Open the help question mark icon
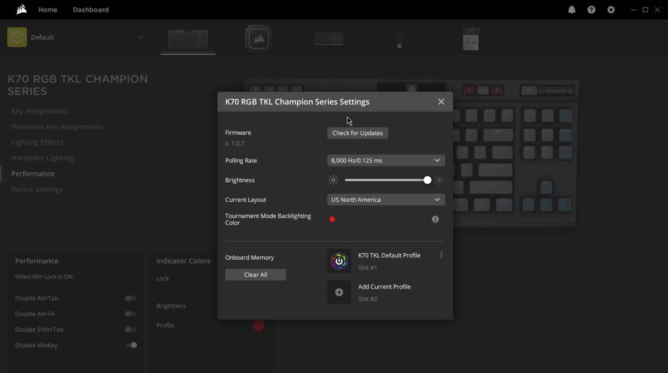This screenshot has height=373, width=668. tap(591, 10)
